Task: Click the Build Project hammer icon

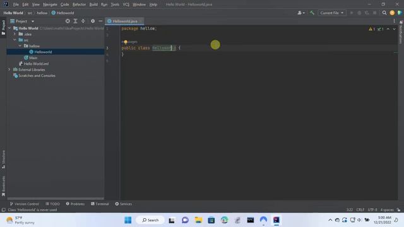Action: click(312, 13)
